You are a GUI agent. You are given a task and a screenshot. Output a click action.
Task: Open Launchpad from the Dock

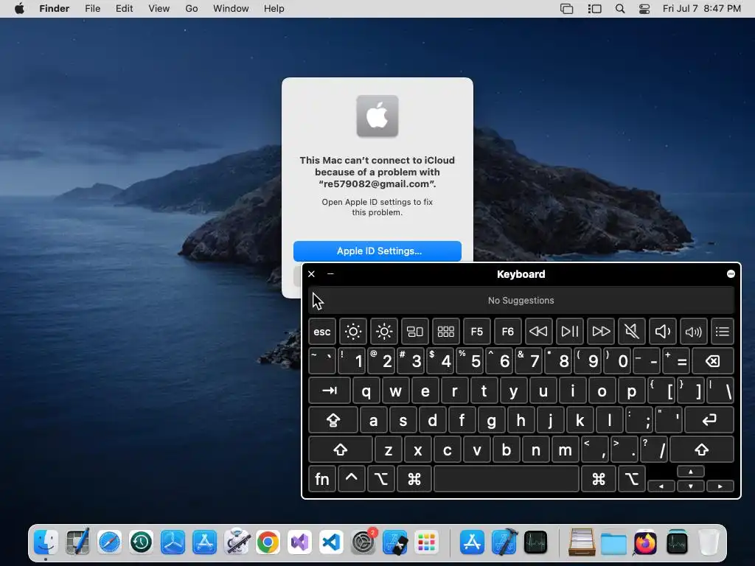tap(427, 542)
